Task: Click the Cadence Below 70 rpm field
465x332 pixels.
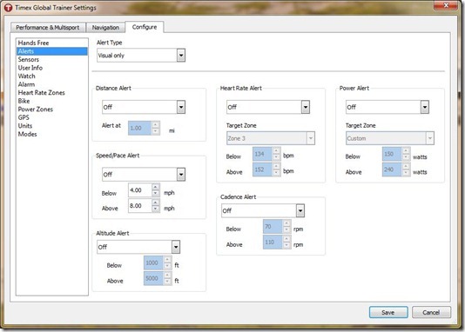Action: (x=273, y=227)
